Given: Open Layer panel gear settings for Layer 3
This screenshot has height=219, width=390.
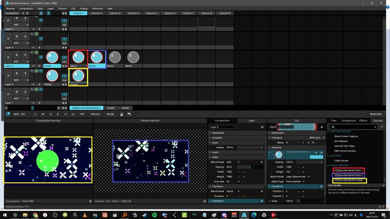Looking at the screenshot, I should (x=262, y=127).
